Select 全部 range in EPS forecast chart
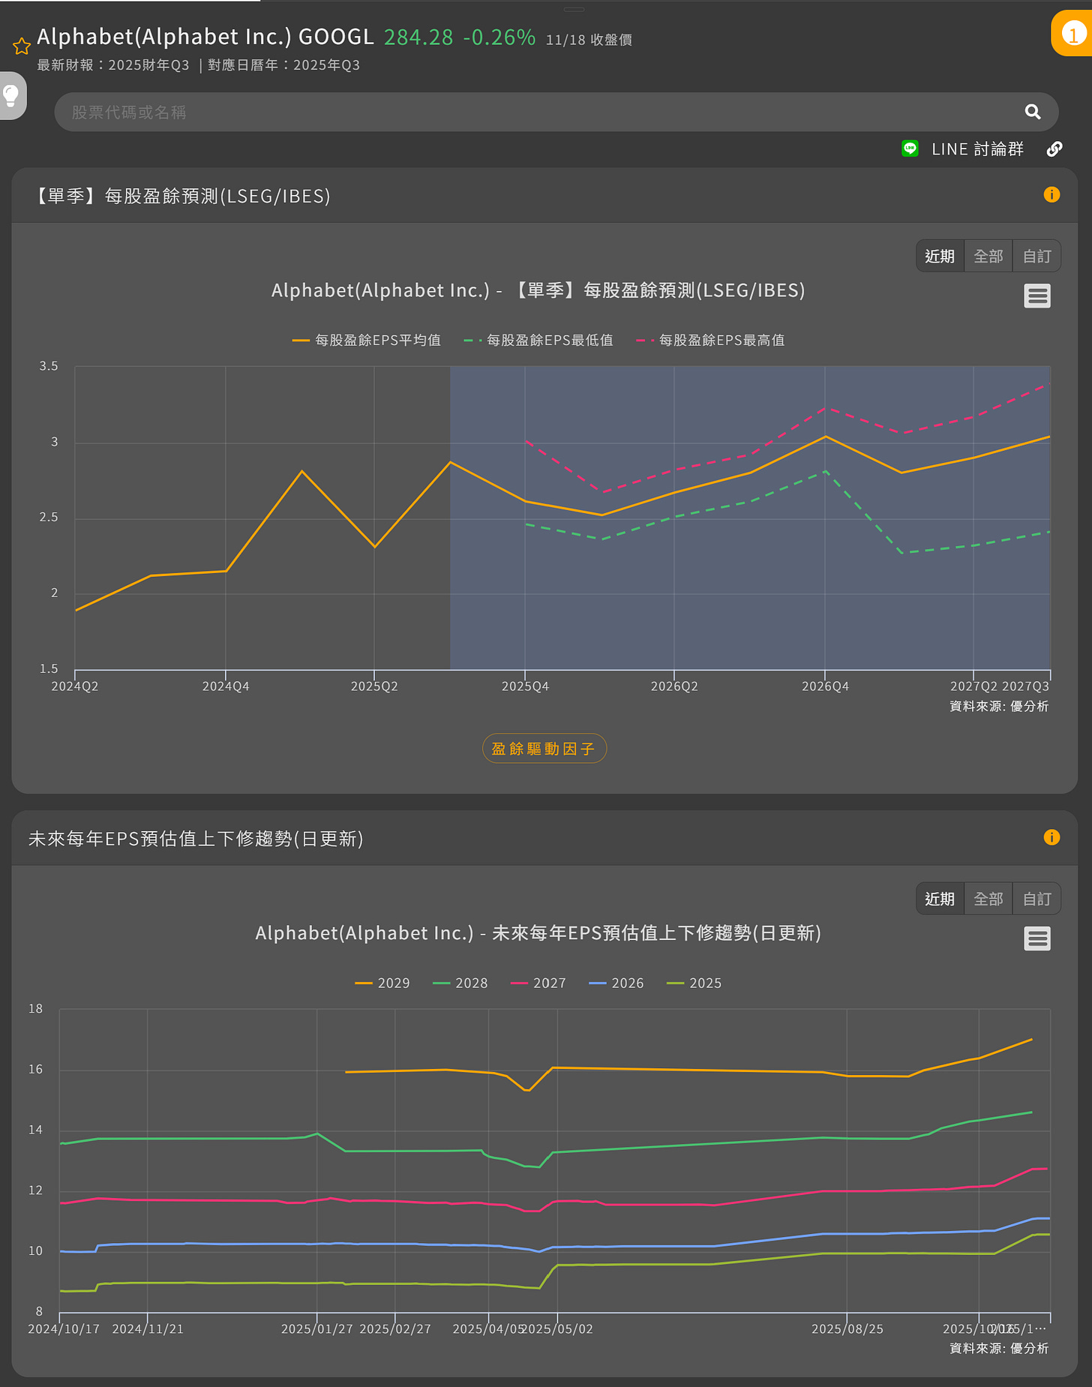Image resolution: width=1092 pixels, height=1387 pixels. pyautogui.click(x=988, y=256)
